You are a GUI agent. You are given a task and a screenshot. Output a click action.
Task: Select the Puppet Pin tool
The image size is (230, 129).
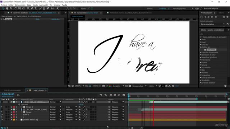coord(57,9)
